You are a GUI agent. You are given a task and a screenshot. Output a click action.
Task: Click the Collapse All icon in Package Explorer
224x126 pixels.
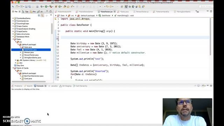click(39, 15)
